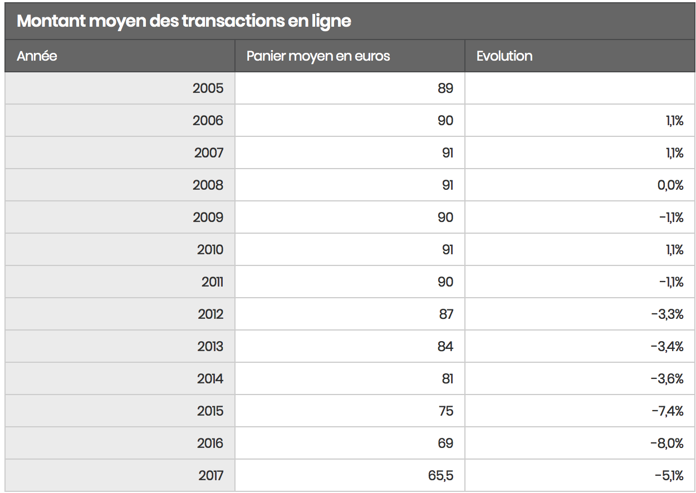Select the -7,4% evolution cell
This screenshot has height=493, width=696.
tap(580, 411)
